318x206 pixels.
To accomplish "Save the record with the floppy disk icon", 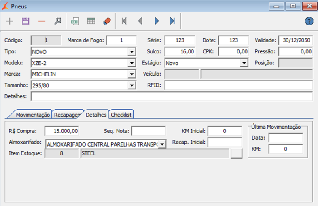I will (26, 21).
